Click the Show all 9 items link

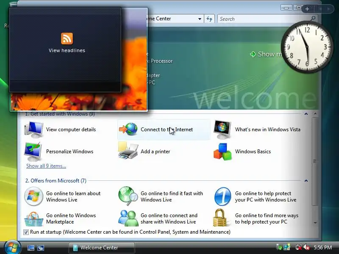point(46,166)
